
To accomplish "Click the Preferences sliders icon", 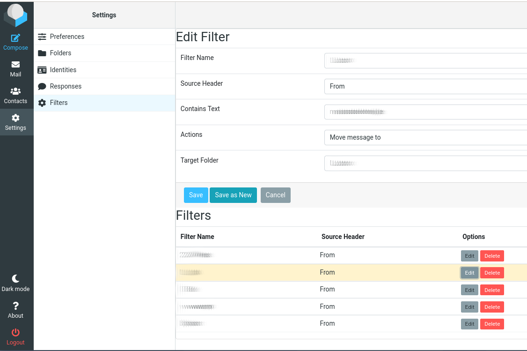I will [x=42, y=37].
